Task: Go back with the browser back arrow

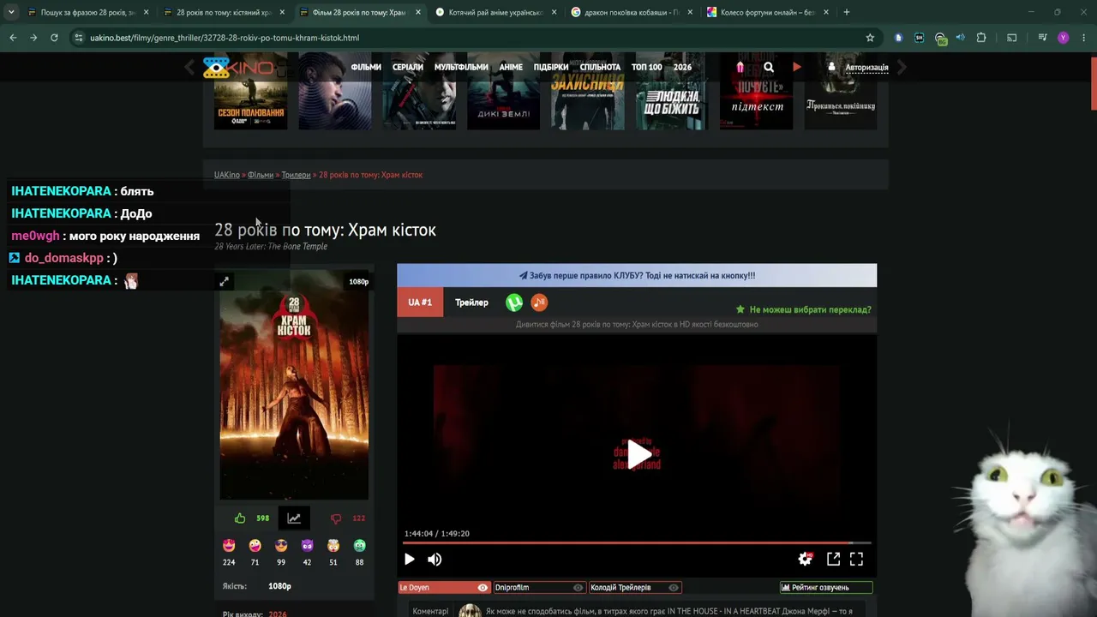Action: click(x=13, y=38)
